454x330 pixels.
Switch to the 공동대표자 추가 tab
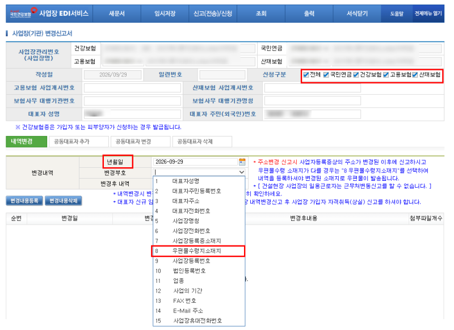tap(79, 141)
